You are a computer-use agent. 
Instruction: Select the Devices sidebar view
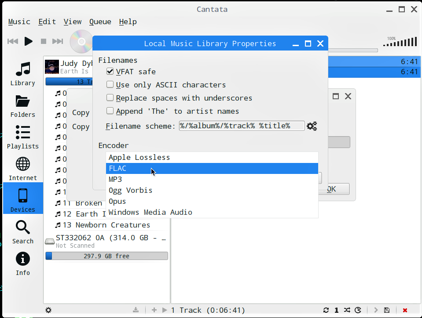pyautogui.click(x=23, y=198)
